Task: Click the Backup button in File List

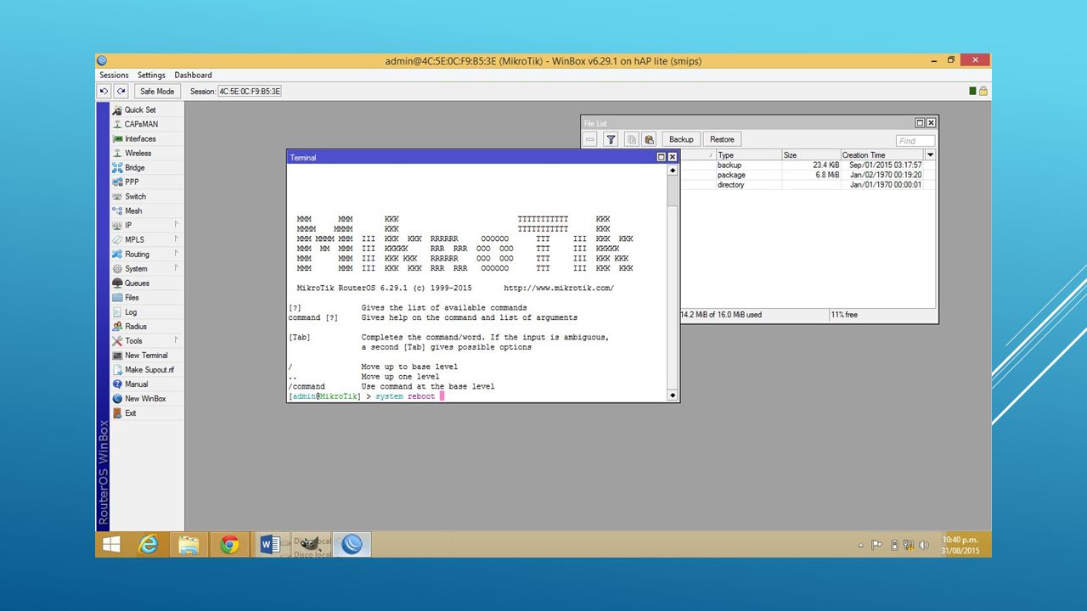Action: 681,139
